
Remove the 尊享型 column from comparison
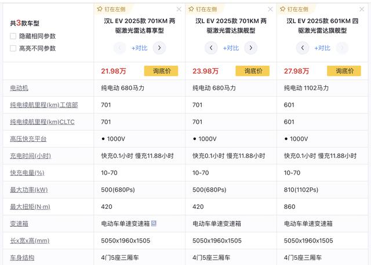(179, 9)
